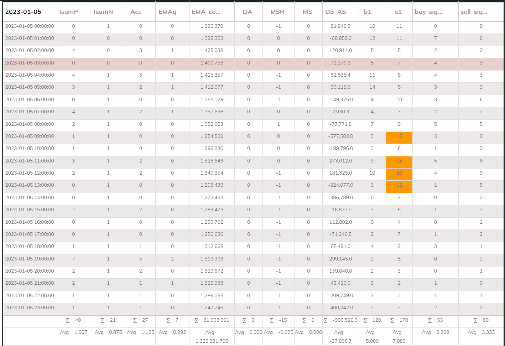Sort table by Acc column header
505x346 pixels.
136,12
